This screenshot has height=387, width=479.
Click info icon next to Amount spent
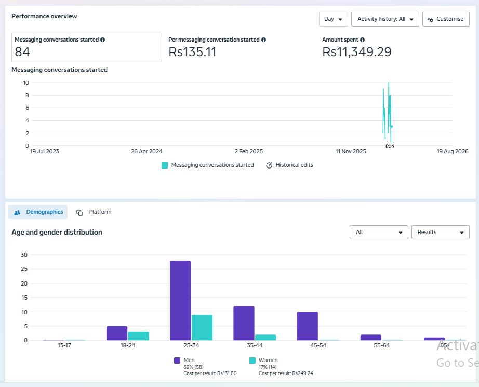click(x=362, y=40)
